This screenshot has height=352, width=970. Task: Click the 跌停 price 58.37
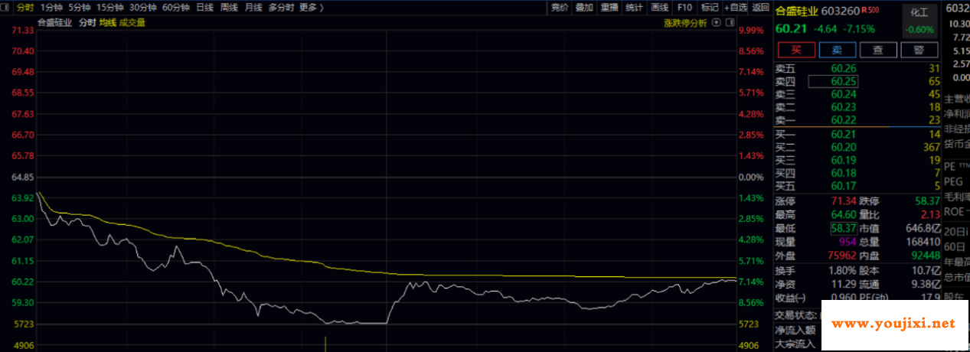(926, 200)
